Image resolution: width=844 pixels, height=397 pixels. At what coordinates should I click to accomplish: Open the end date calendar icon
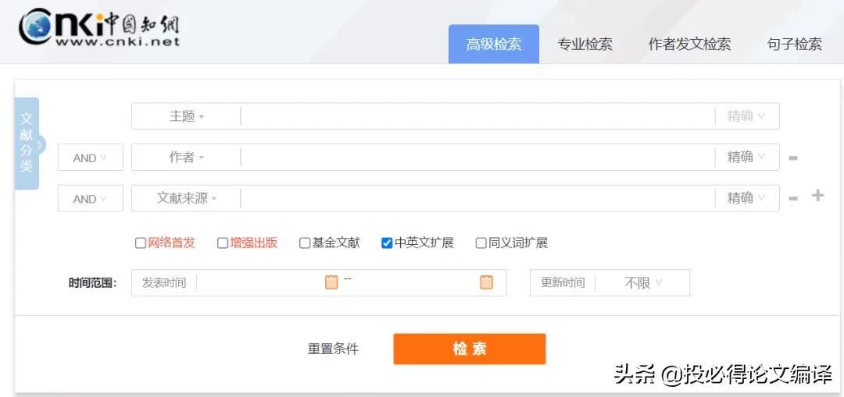pos(487,282)
